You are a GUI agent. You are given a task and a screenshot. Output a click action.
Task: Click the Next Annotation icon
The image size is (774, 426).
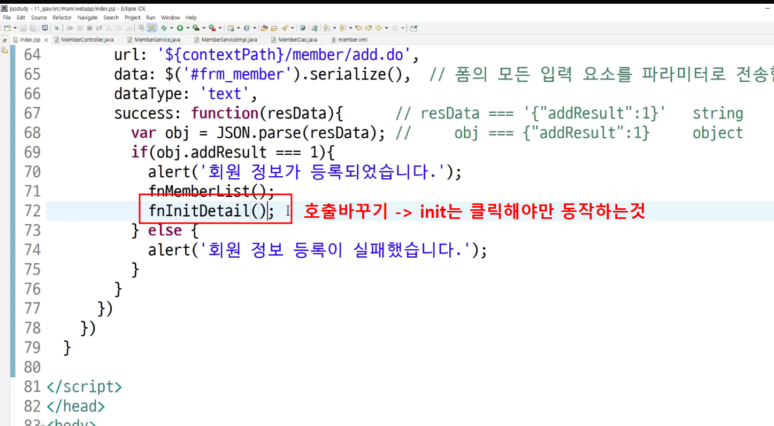coord(326,28)
